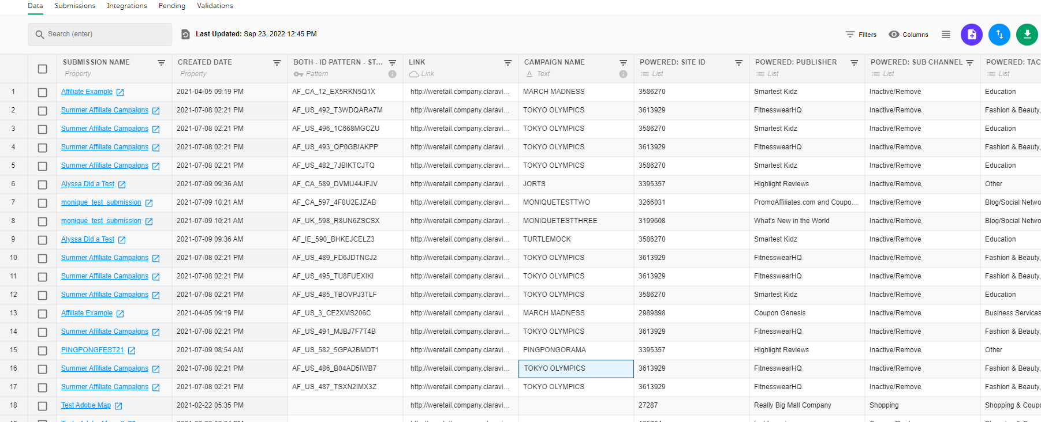Open Both - ID Pattern column filter menu

click(393, 63)
